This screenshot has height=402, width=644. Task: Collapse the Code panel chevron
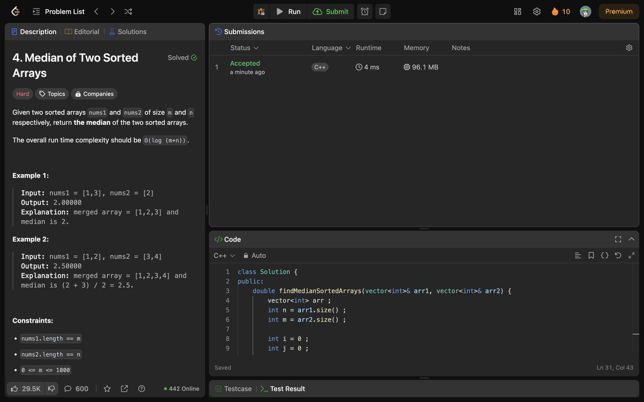pyautogui.click(x=631, y=240)
